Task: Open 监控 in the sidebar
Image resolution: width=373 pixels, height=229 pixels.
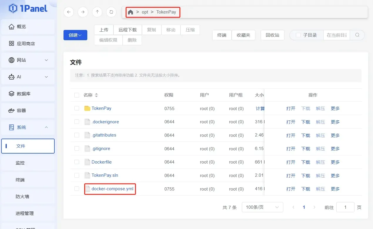Action: click(28, 163)
